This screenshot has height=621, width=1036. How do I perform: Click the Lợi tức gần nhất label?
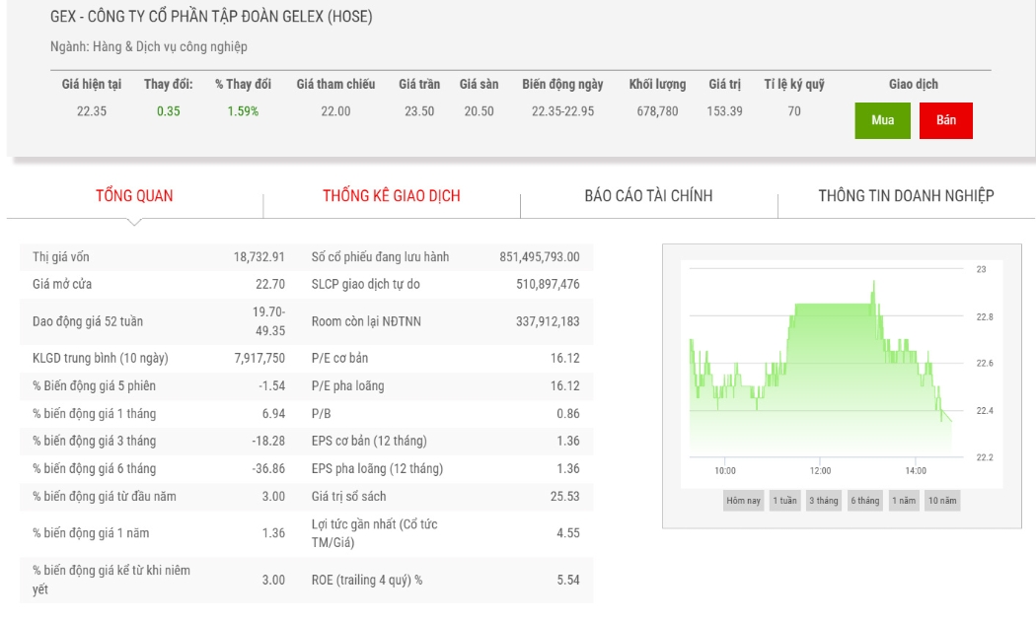pos(375,533)
